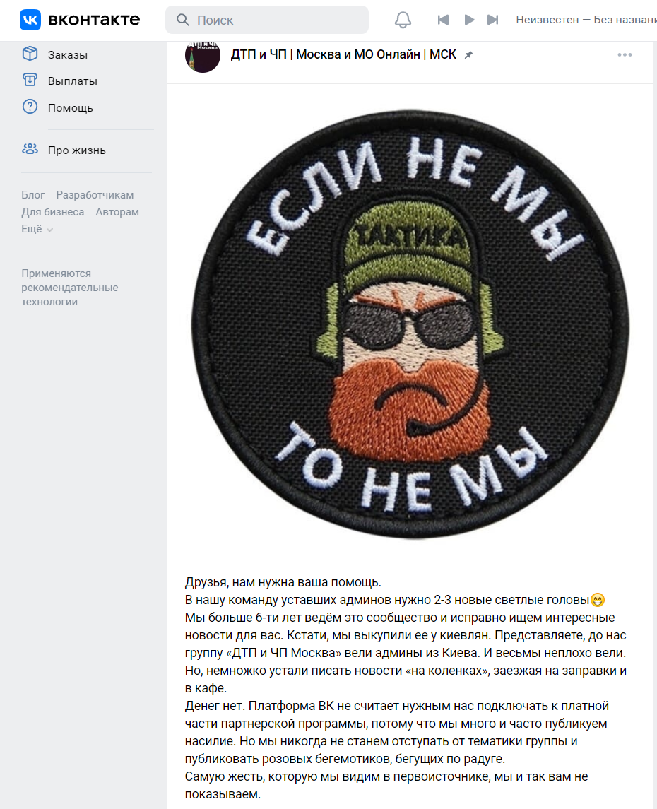Open the embroidered patch post image

410,323
